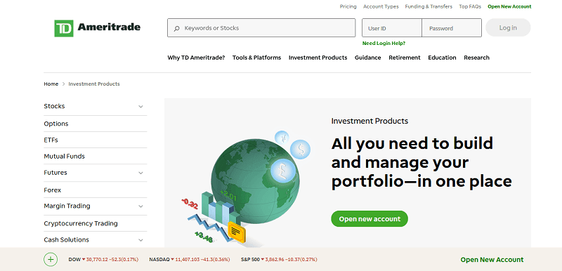Open Tools & Platforms menu
This screenshot has width=562, height=271.
(256, 58)
